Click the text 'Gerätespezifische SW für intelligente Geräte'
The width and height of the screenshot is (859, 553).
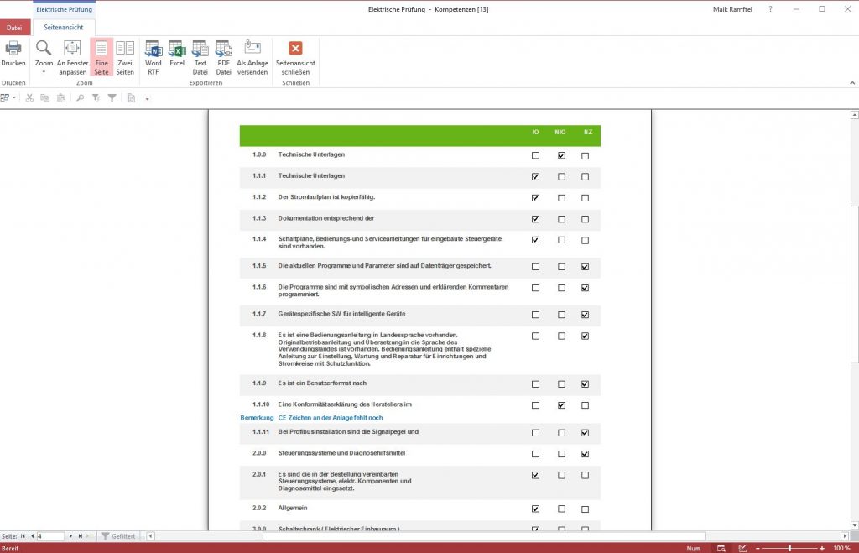[x=342, y=314]
